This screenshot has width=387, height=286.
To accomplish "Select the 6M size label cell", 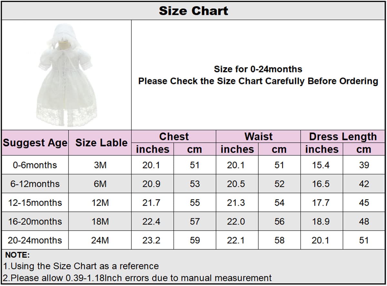I will pyautogui.click(x=99, y=184).
